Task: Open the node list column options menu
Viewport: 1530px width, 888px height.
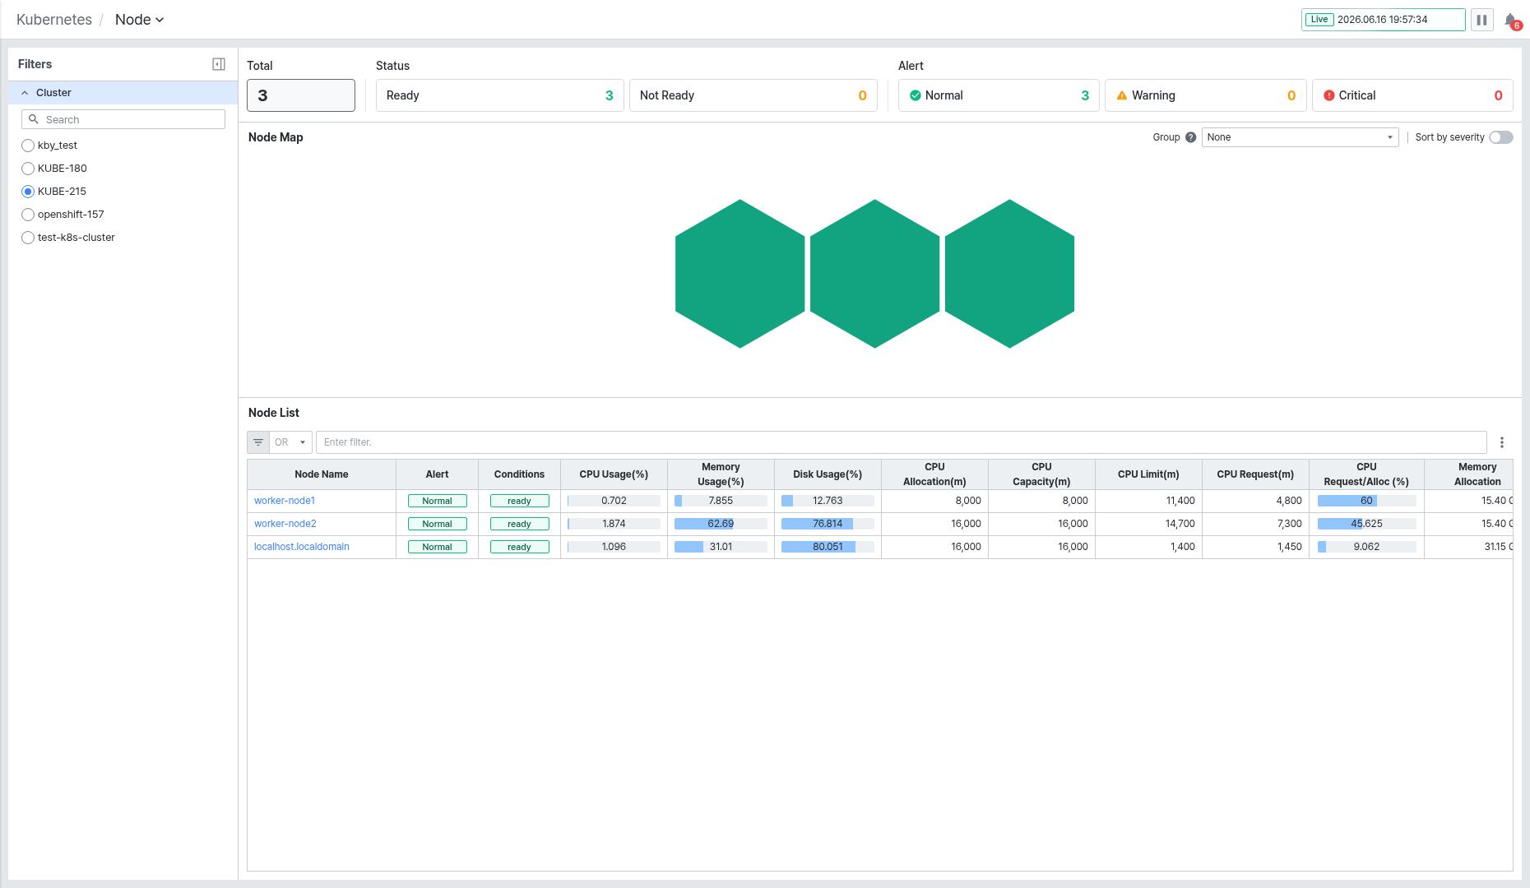Action: [1502, 442]
